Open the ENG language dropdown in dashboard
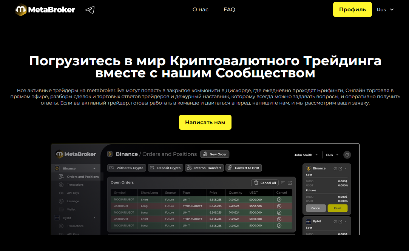The width and height of the screenshot is (409, 251). pos(332,155)
